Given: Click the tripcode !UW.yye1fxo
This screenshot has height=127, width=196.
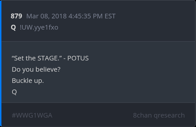Looking at the screenshot, I should click(x=39, y=27).
